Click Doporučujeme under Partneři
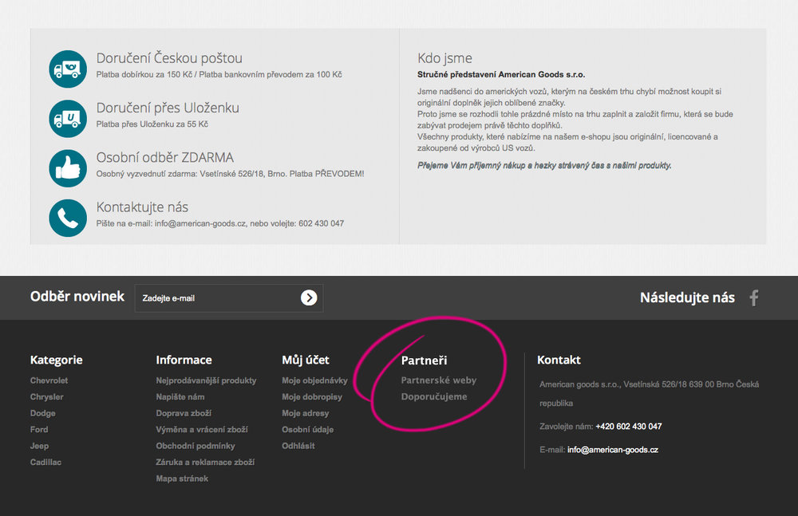Screen dimensions: 798x516 click(x=433, y=396)
